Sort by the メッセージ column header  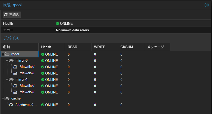pos(157,47)
